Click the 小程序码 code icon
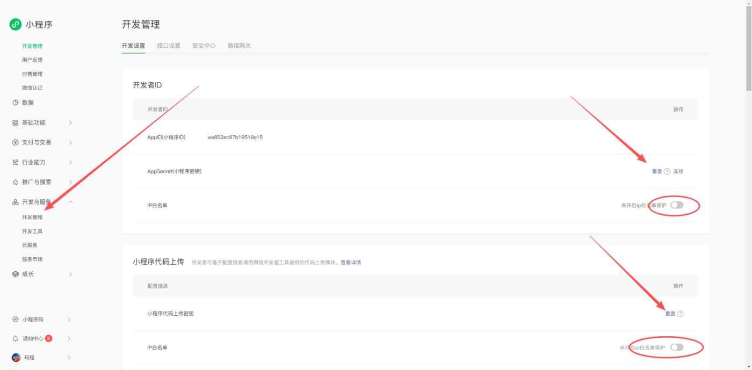 (x=15, y=319)
